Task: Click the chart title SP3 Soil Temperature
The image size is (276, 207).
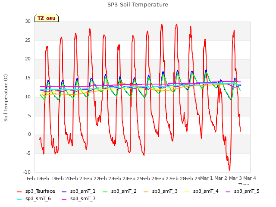Action: coord(138,5)
